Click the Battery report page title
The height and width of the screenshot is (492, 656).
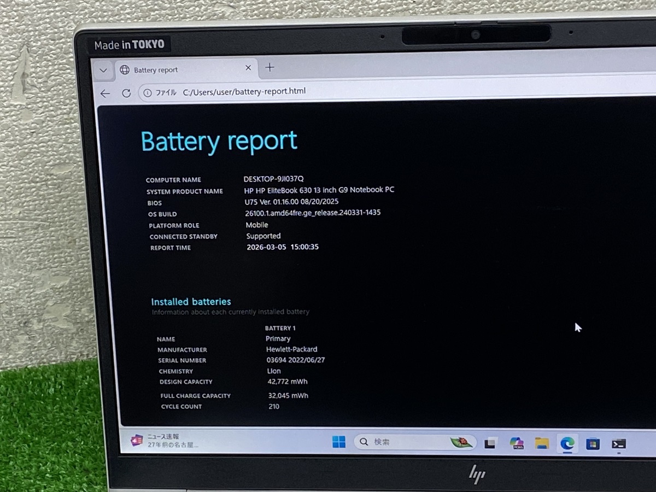219,142
